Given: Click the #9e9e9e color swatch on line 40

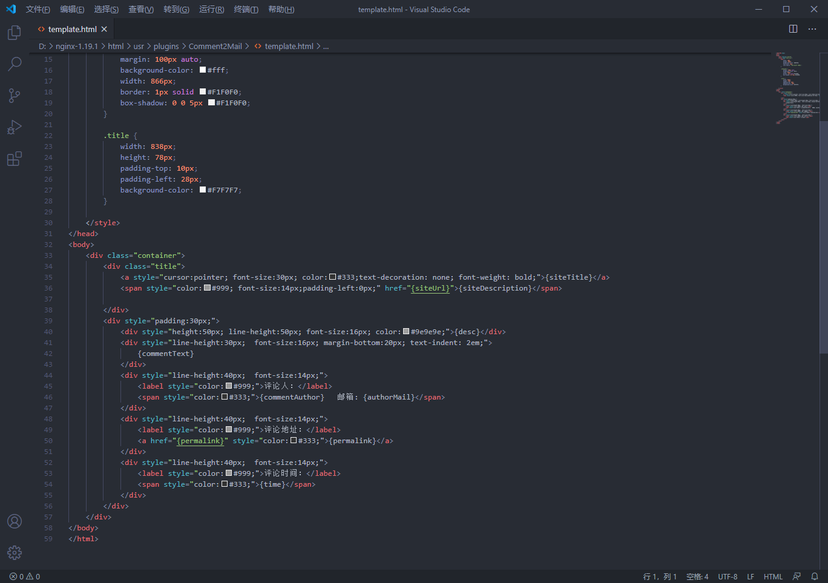Looking at the screenshot, I should point(406,332).
